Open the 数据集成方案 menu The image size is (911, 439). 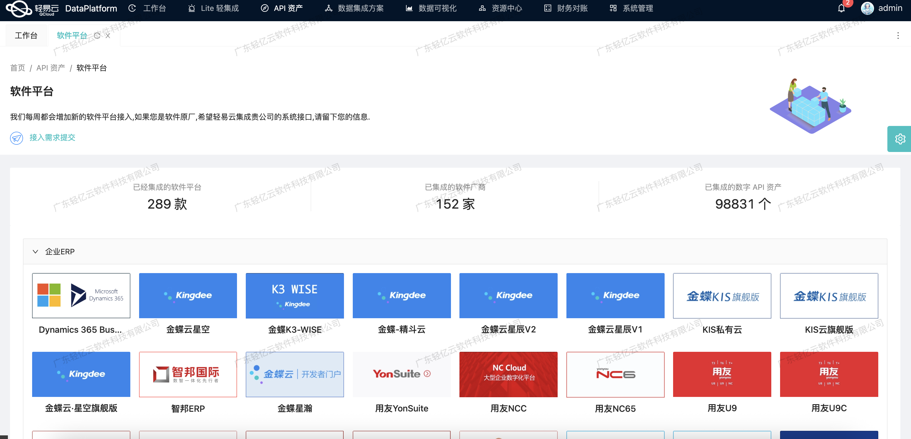[x=354, y=8]
